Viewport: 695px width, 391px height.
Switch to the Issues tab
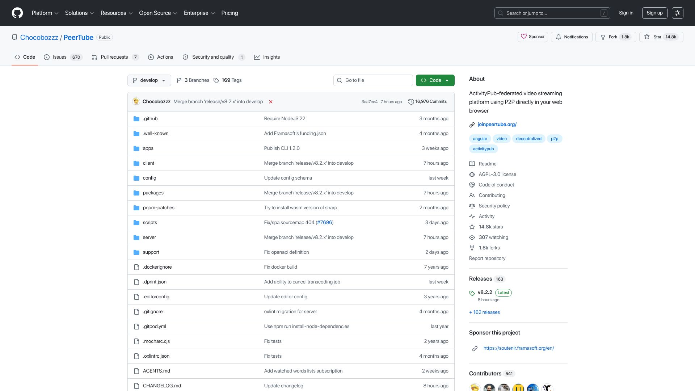63,57
